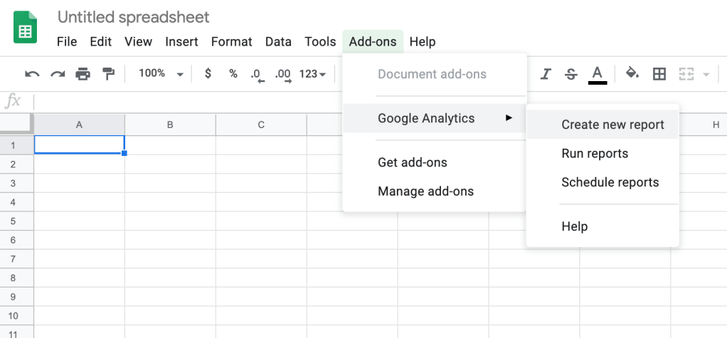The image size is (727, 338).
Task: Open the Format menu
Action: coord(231,42)
